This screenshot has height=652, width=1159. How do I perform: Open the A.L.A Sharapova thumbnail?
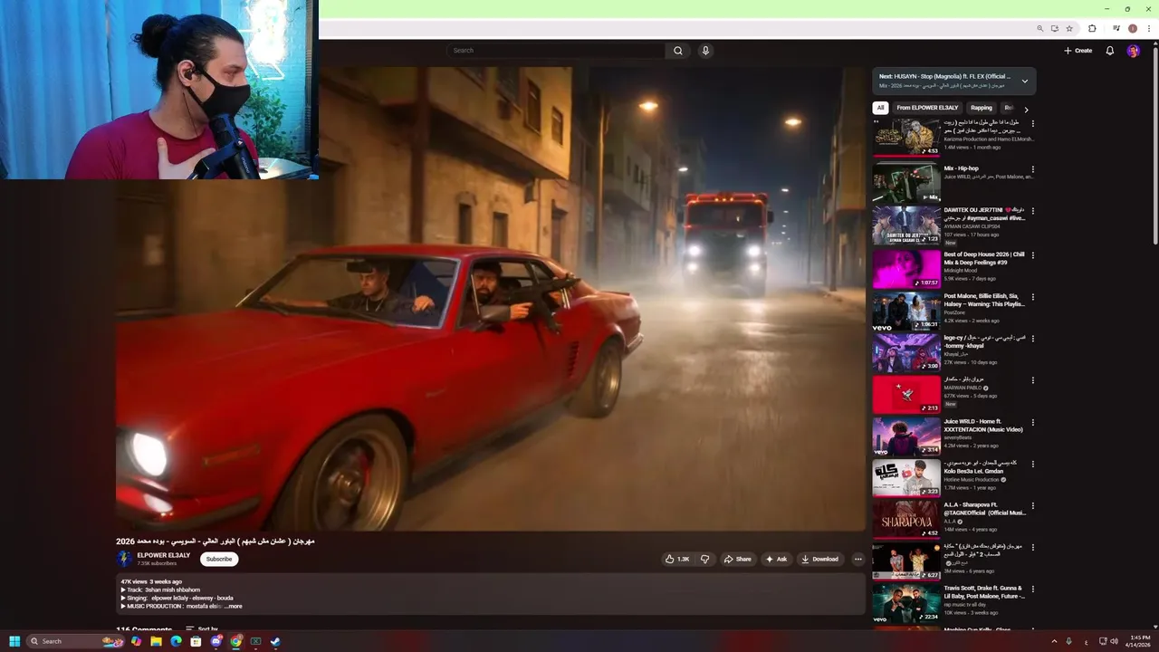click(x=906, y=519)
